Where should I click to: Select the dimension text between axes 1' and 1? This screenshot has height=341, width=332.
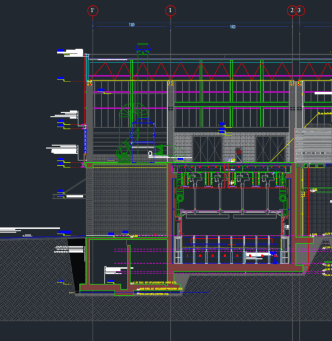(x=132, y=25)
